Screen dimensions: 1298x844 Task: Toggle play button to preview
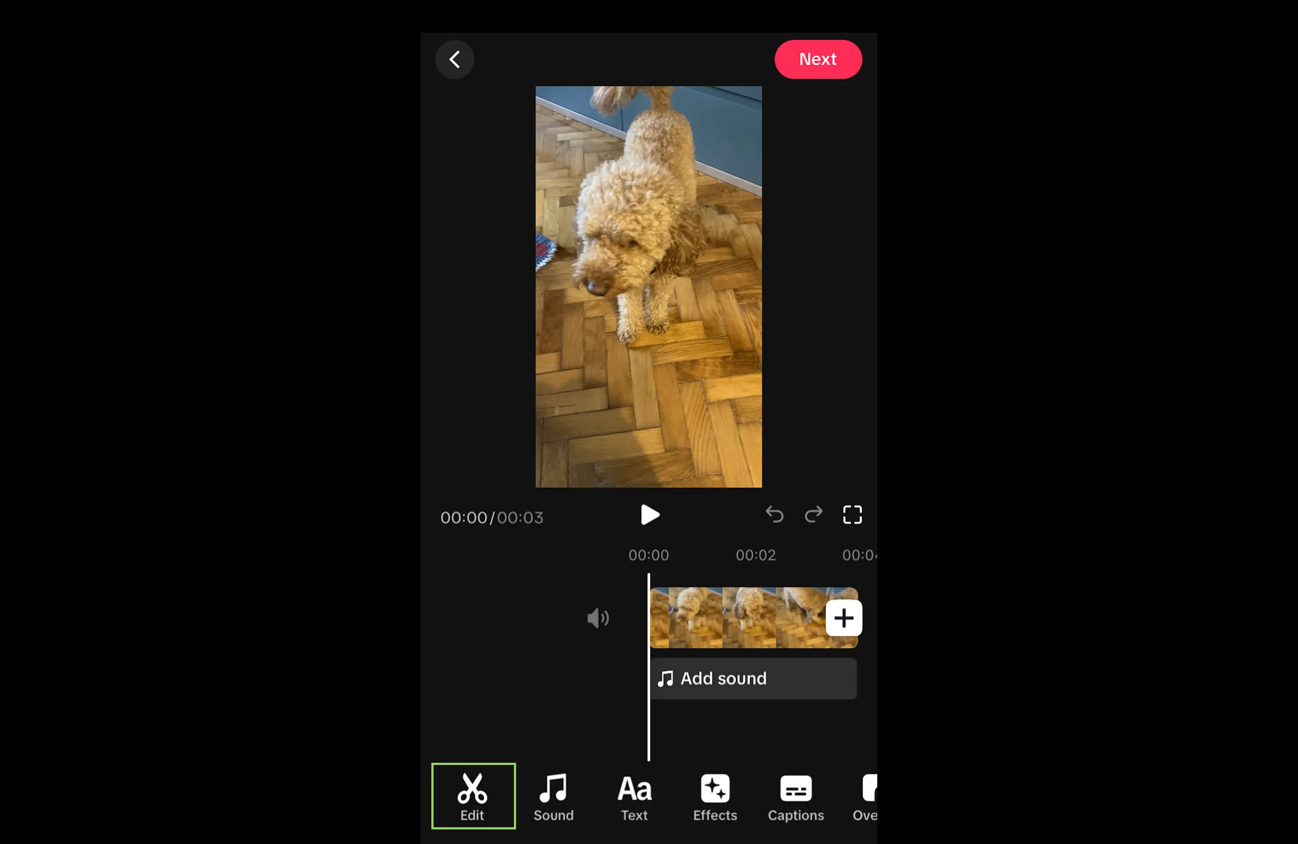point(649,515)
